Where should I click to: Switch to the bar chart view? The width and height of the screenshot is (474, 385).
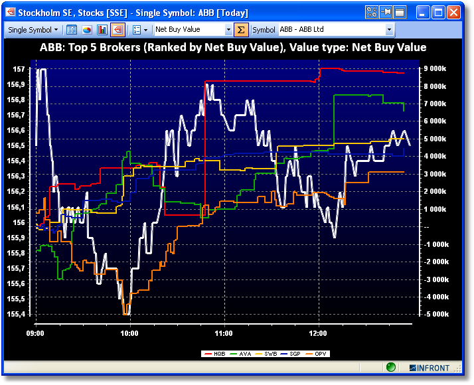[x=102, y=30]
